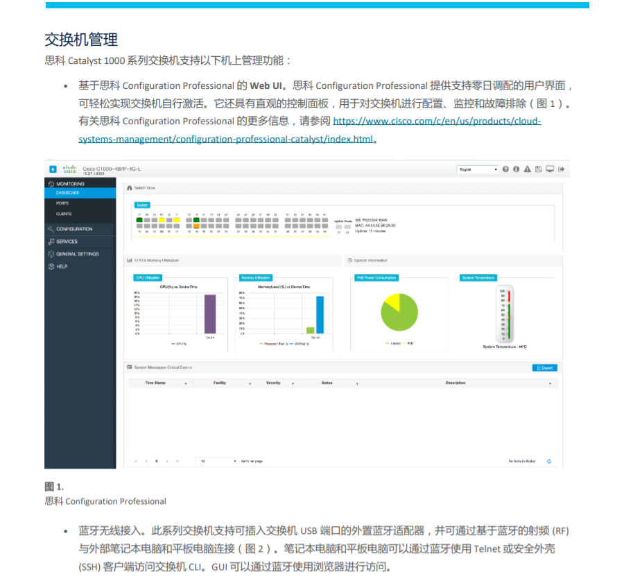Click the Cisco C1000-48PP-4G-L device name
The height and width of the screenshot is (588, 633).
112,169
